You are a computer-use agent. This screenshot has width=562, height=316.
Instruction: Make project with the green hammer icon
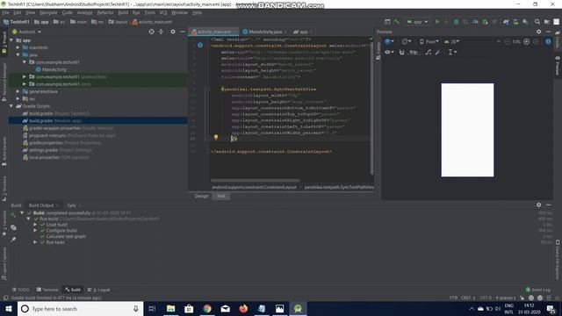(397, 22)
